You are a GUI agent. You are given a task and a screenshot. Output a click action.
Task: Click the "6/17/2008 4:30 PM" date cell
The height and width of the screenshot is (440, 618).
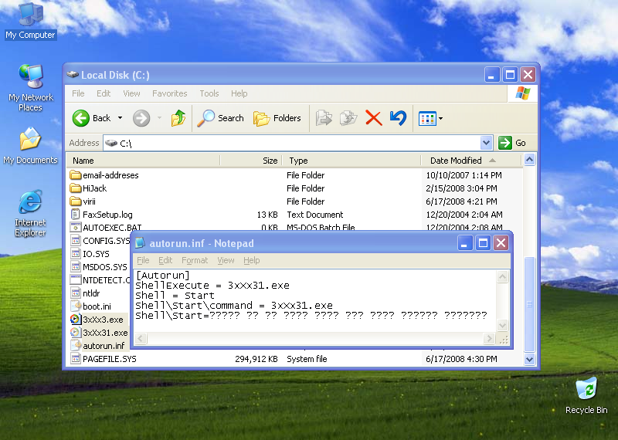[x=461, y=359]
